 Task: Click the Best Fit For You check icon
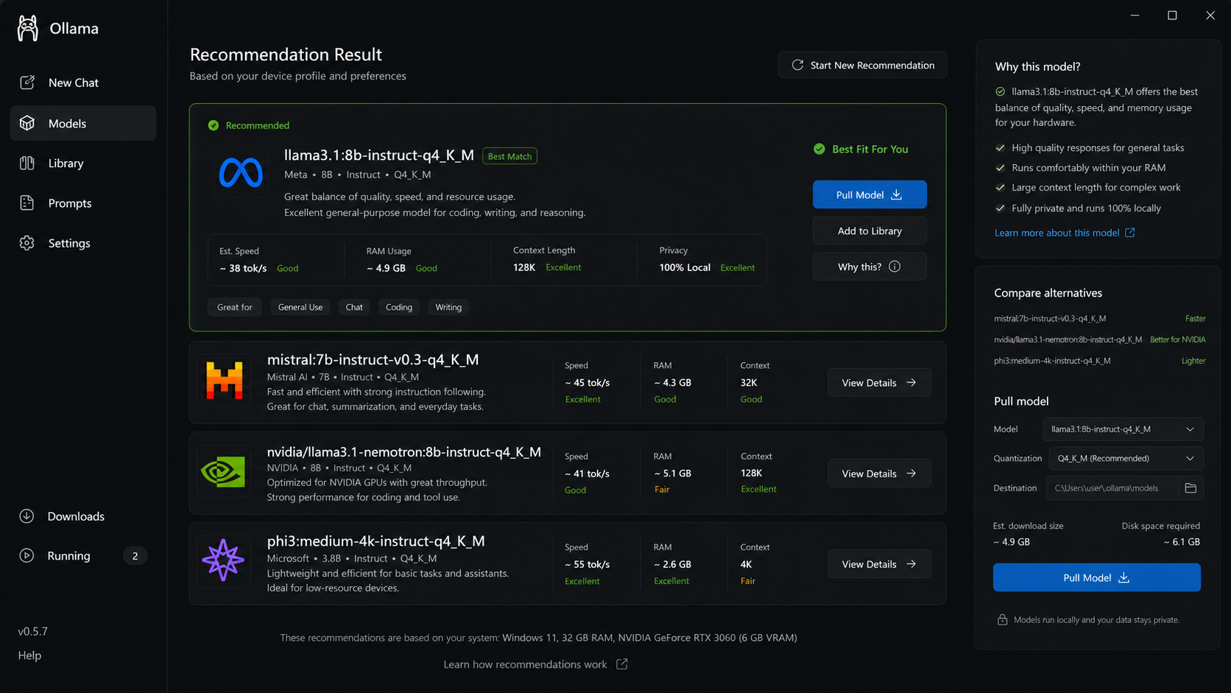click(819, 149)
